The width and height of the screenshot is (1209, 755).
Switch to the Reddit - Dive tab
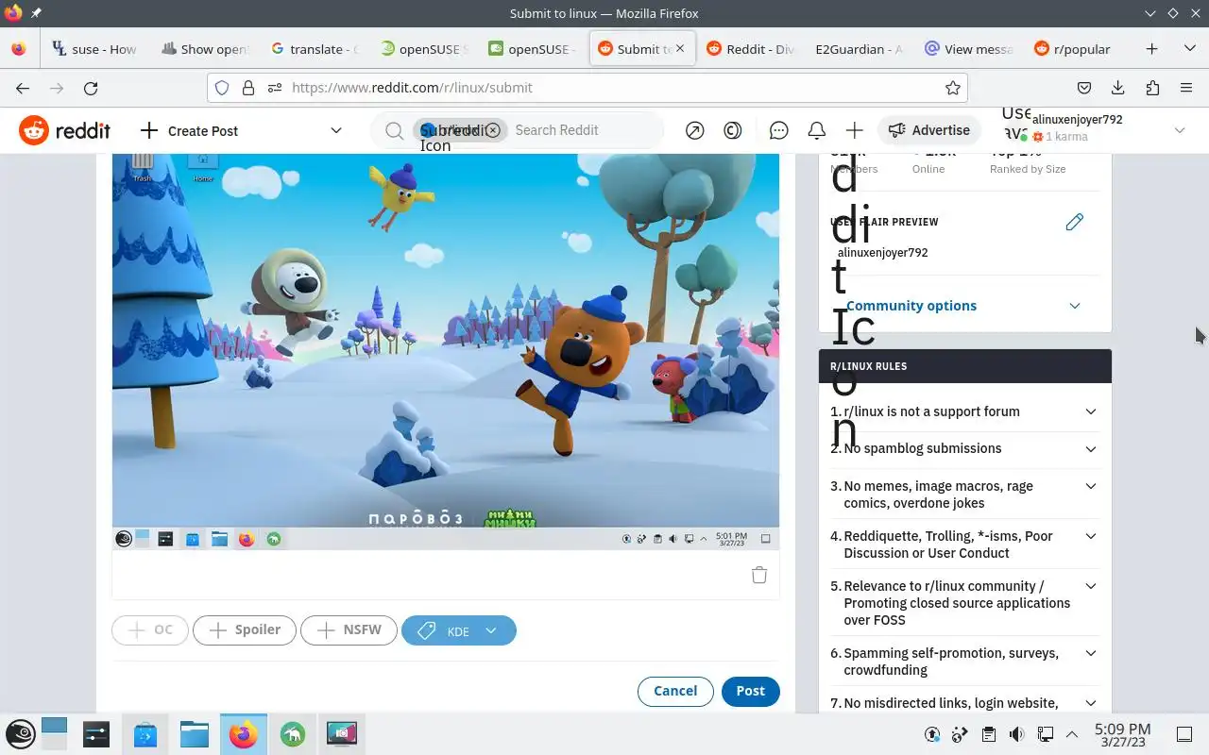coord(752,49)
